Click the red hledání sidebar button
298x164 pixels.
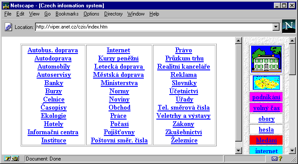(x=266, y=140)
